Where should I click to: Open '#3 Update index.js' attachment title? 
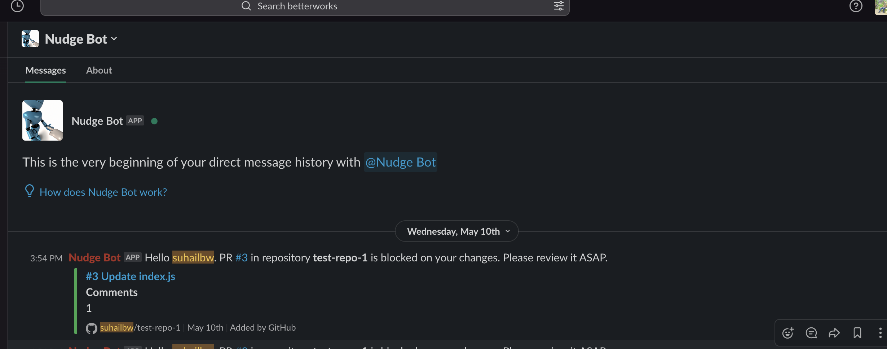click(x=131, y=276)
